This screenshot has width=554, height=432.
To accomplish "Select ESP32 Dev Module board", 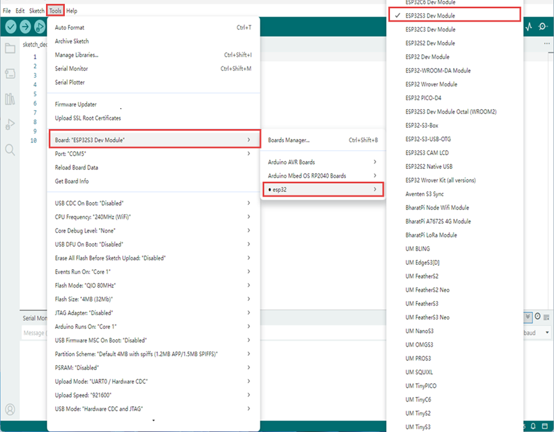I will pyautogui.click(x=455, y=57).
